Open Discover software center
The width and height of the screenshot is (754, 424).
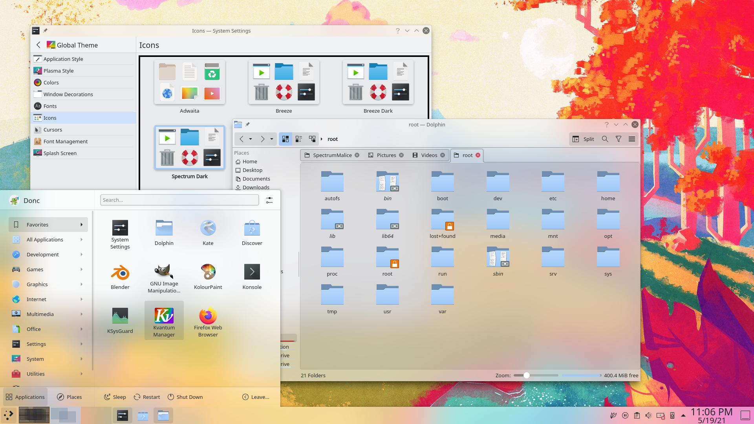coord(252,233)
